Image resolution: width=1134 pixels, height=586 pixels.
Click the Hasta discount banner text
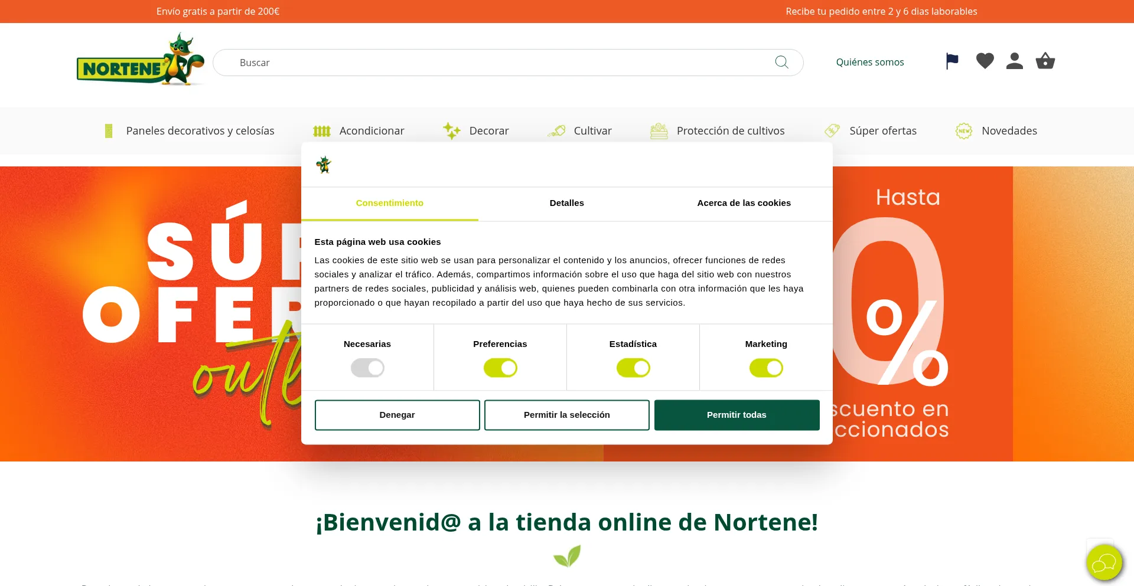coord(908,197)
